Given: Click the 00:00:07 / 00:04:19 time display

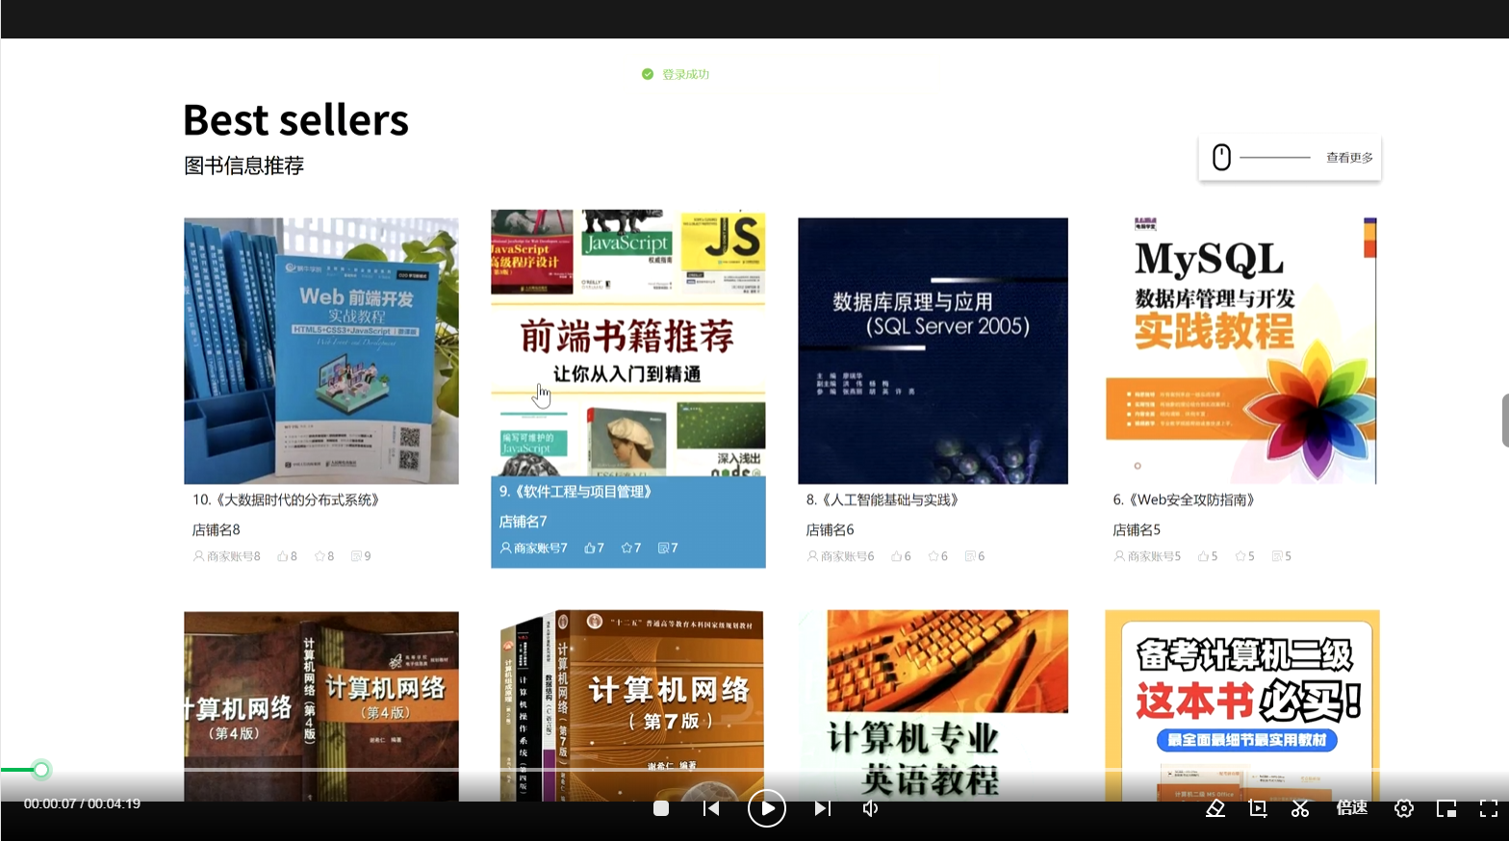Looking at the screenshot, I should (x=82, y=803).
